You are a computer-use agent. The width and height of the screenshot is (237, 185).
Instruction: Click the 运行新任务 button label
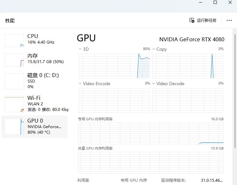coord(206,20)
